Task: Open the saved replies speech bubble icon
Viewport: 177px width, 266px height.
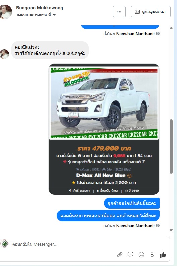Action: (x=130, y=255)
